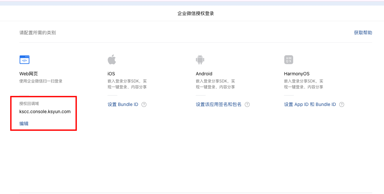
Task: Open help tooltip beside 设置该应用签名和包名
Action: [247, 105]
